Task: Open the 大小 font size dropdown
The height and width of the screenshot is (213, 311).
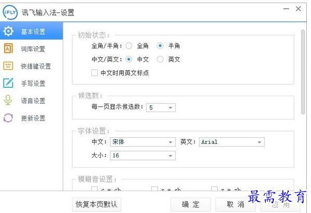Action: pos(143,155)
